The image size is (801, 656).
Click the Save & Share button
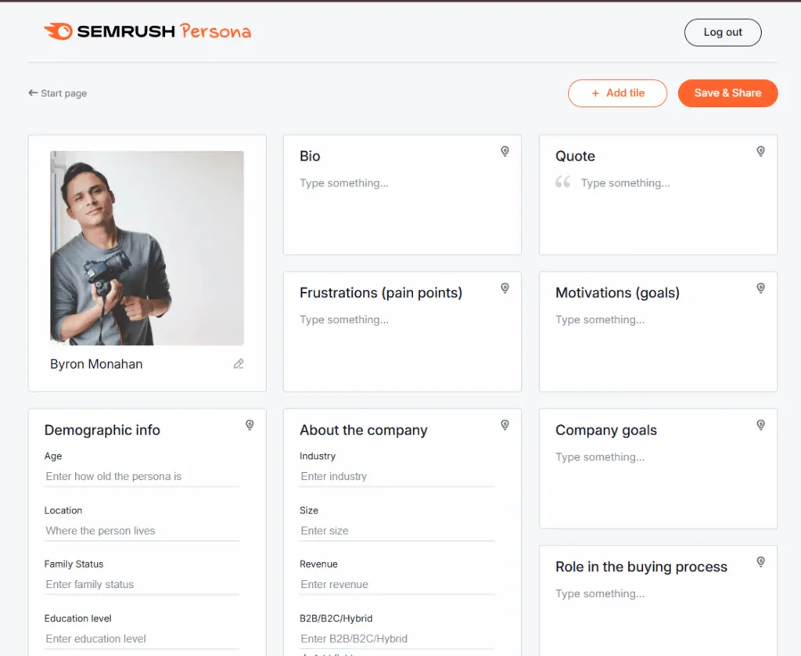727,93
